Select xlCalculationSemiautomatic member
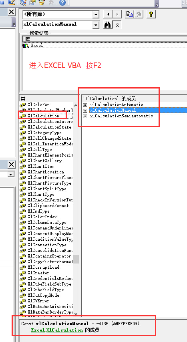The width and height of the screenshot is (187, 342). tap(121, 116)
